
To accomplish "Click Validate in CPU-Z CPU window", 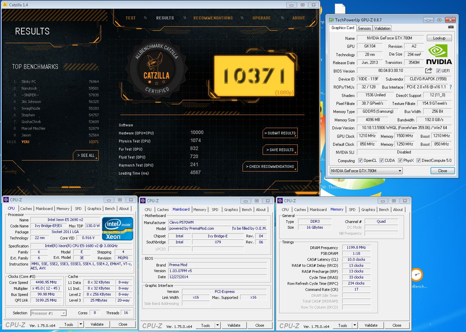I will pyautogui.click(x=97, y=324).
